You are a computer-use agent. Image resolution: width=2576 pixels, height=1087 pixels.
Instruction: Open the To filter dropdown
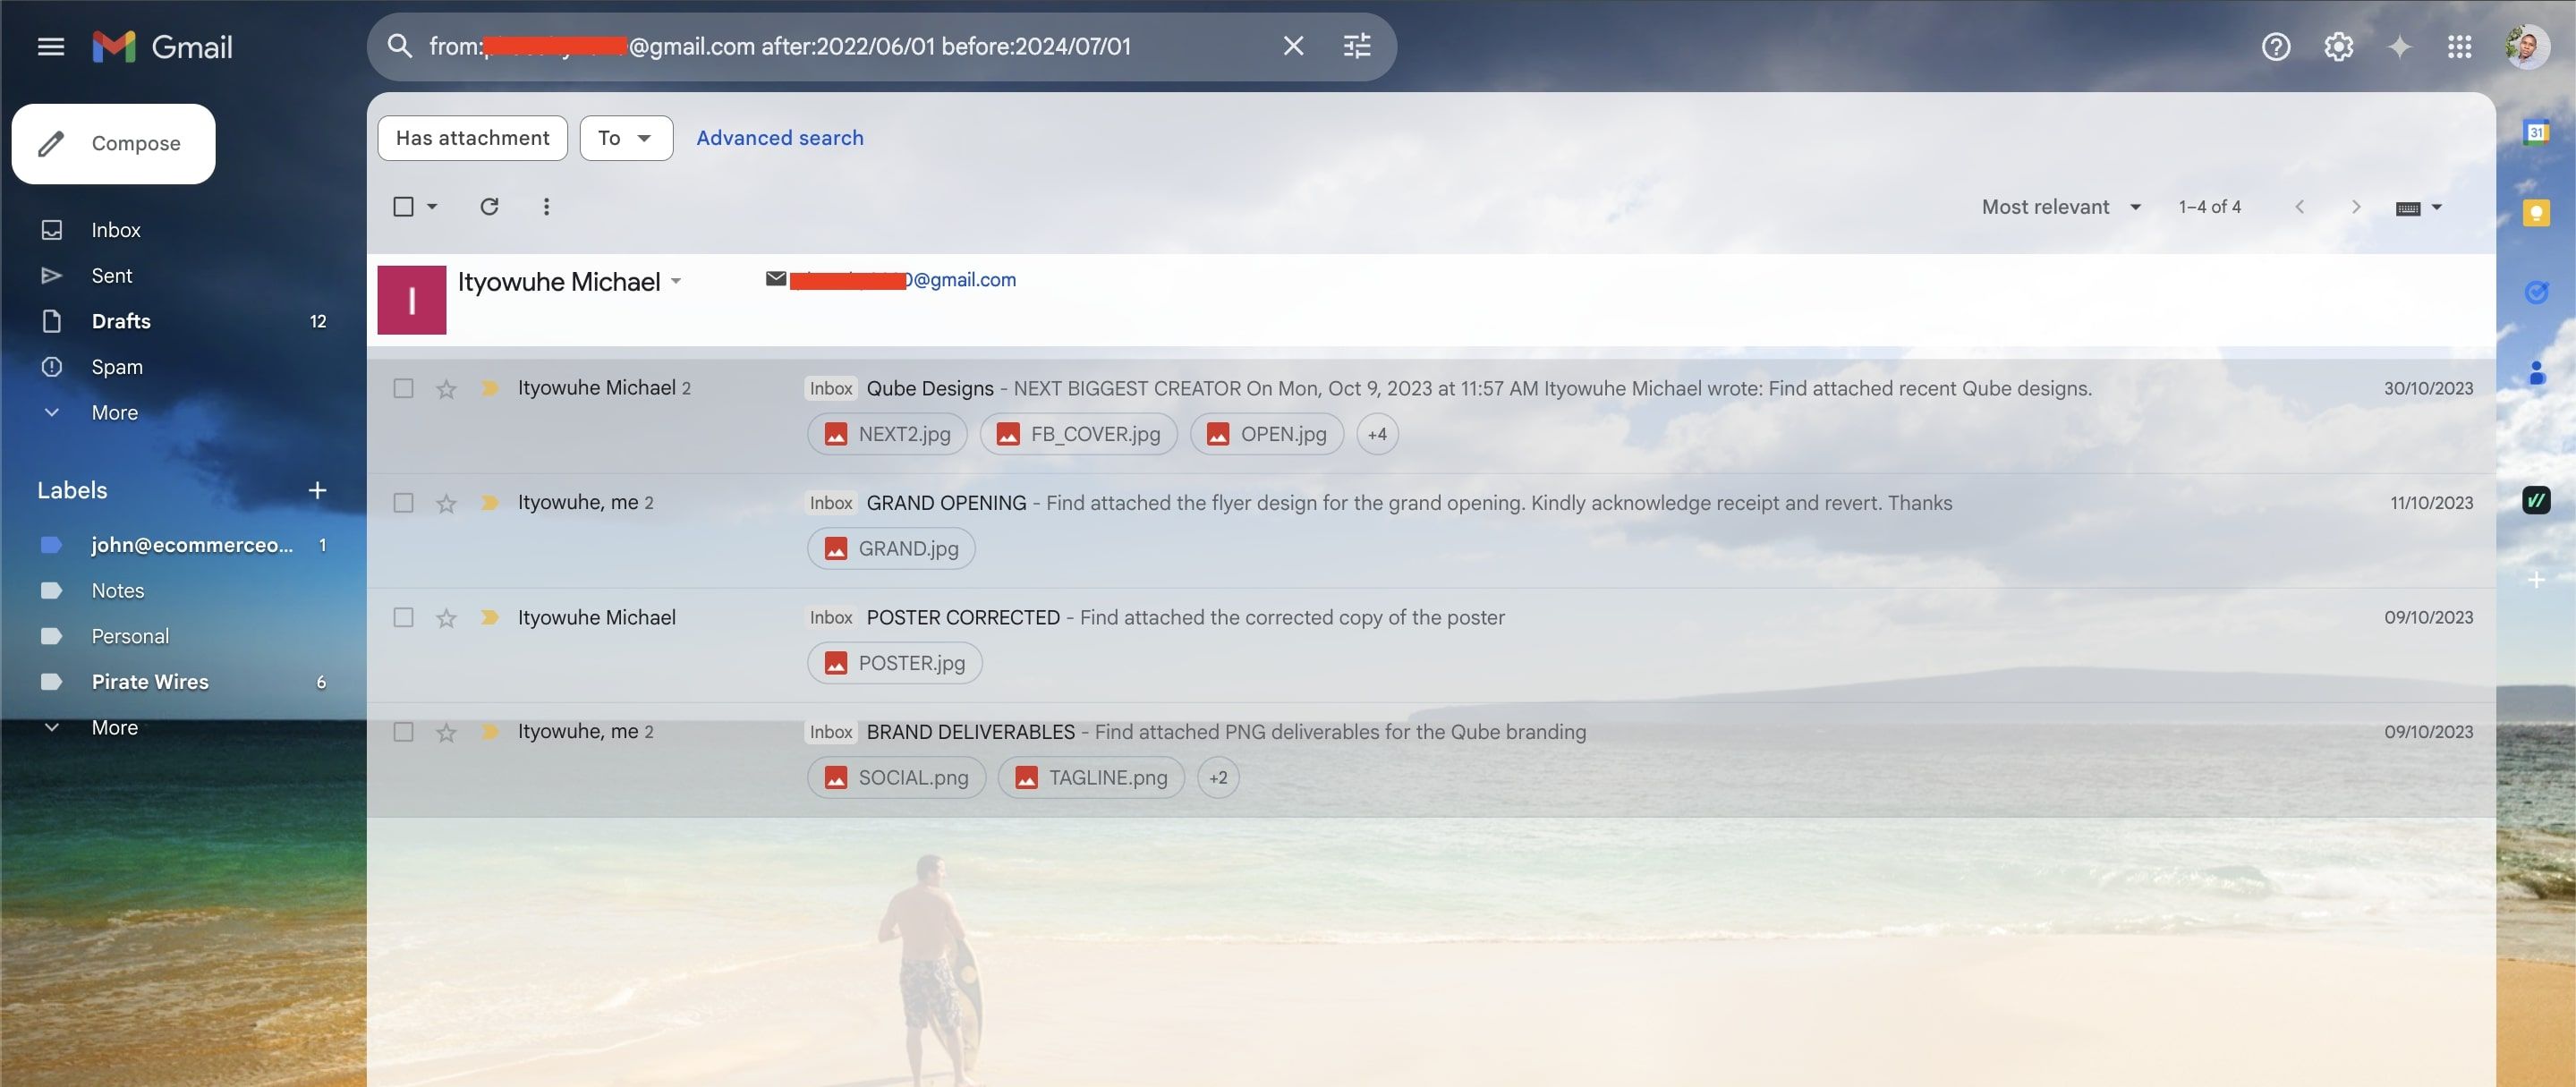625,138
